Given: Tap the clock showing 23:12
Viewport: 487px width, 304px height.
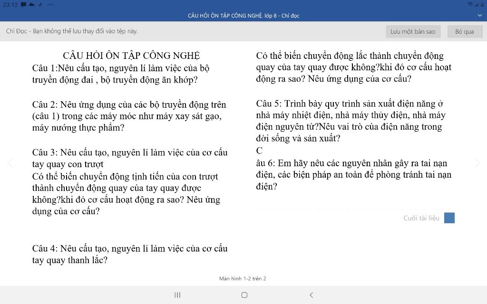Looking at the screenshot, I should [10, 5].
